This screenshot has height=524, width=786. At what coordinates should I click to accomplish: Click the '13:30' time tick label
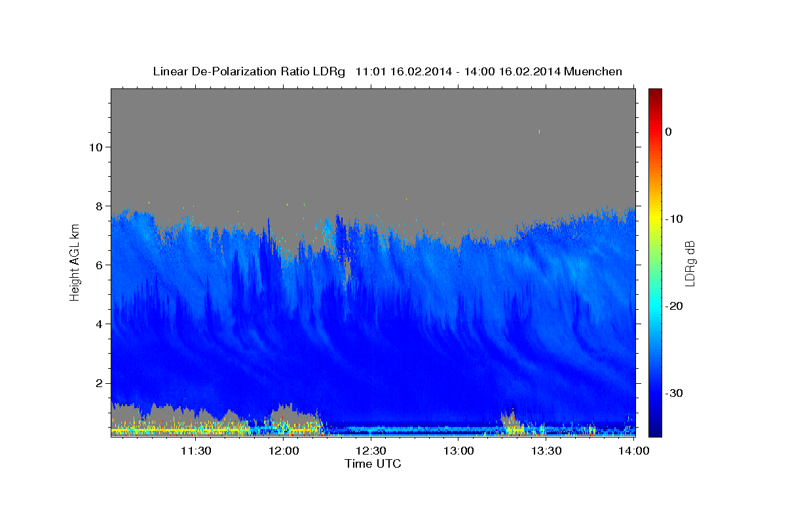(546, 451)
